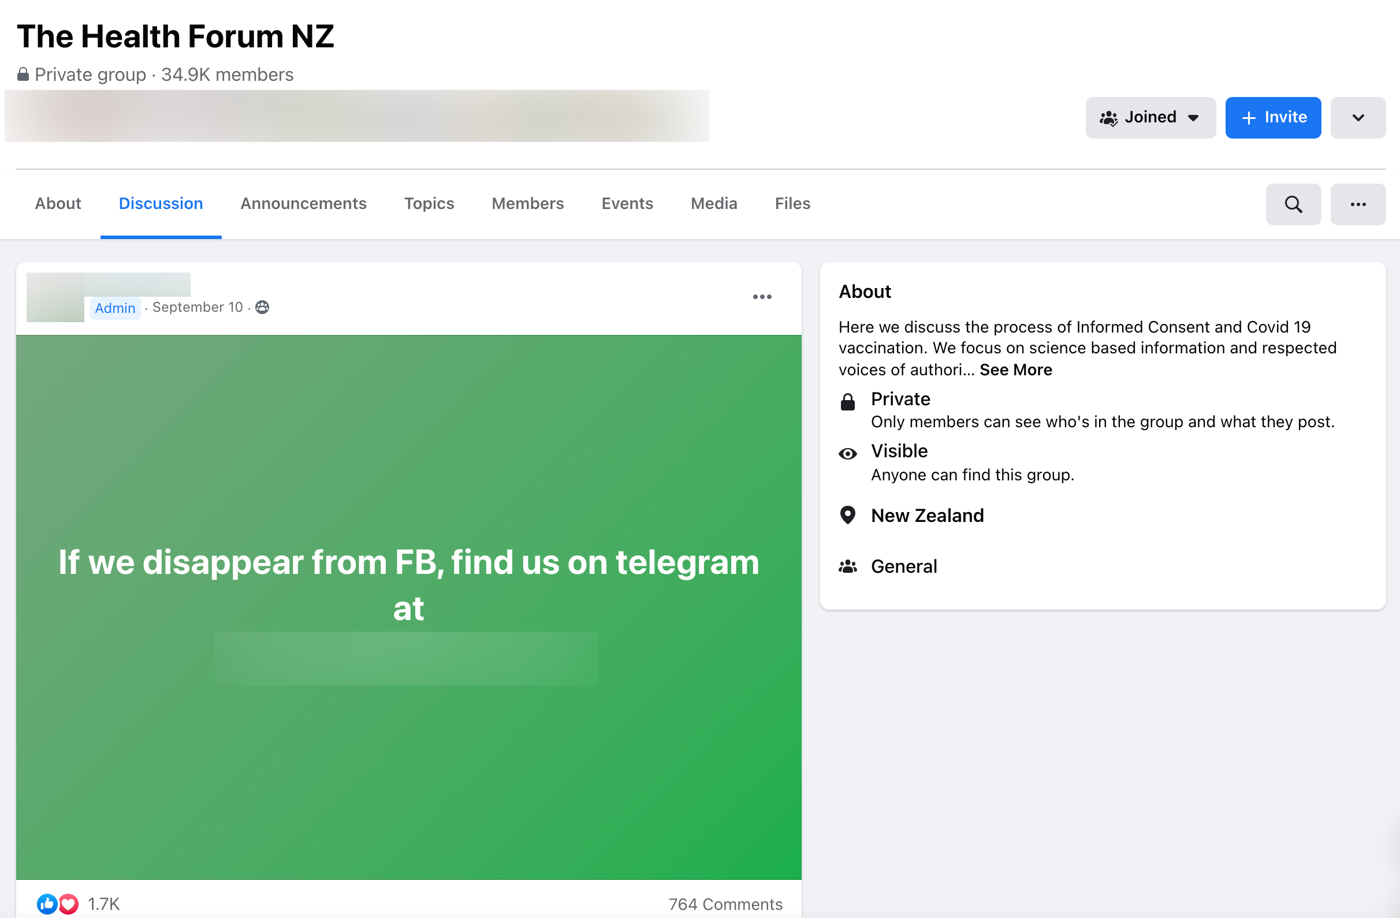1400x918 pixels.
Task: Open the 764 Comments link
Action: point(725,904)
